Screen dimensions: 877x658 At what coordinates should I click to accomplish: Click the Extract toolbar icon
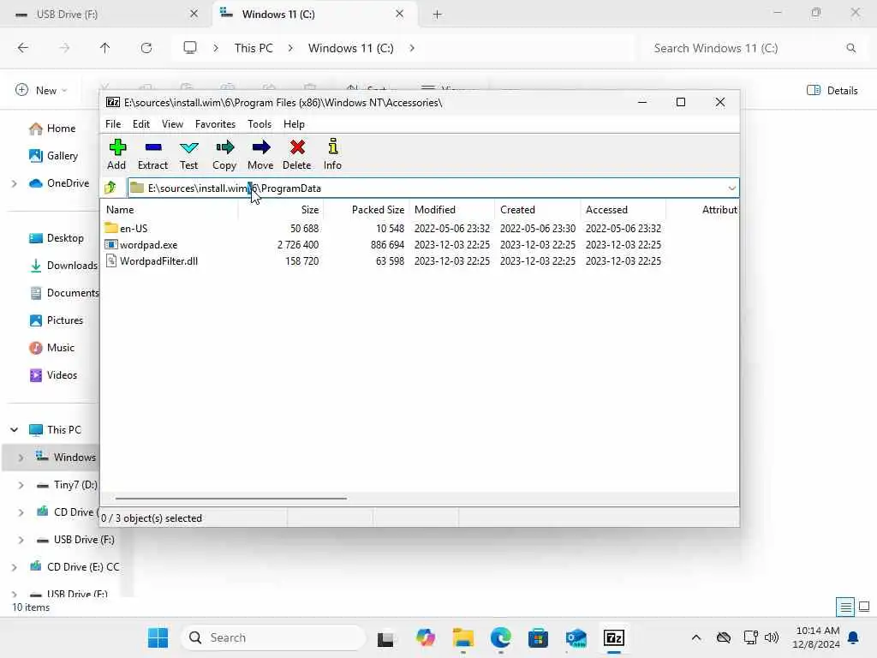[152, 154]
